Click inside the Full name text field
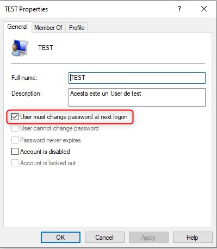The width and height of the screenshot is (217, 249). pyautogui.click(x=137, y=78)
